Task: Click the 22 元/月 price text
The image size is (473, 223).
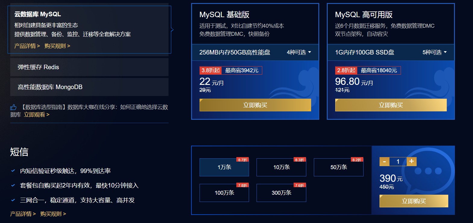Action: coord(212,82)
